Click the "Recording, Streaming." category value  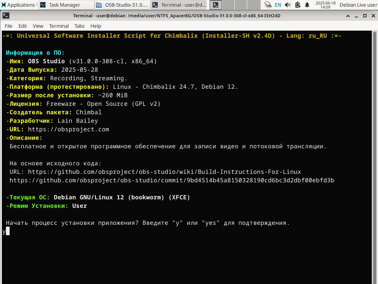(x=89, y=78)
